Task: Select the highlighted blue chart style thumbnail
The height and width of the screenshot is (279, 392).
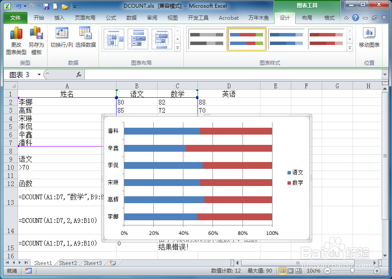Action: (x=246, y=39)
